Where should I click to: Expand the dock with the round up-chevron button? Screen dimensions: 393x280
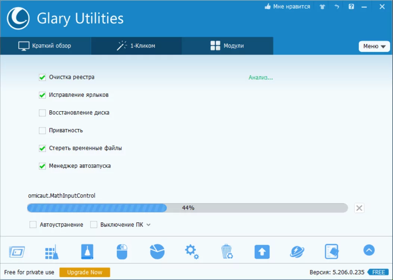click(369, 250)
